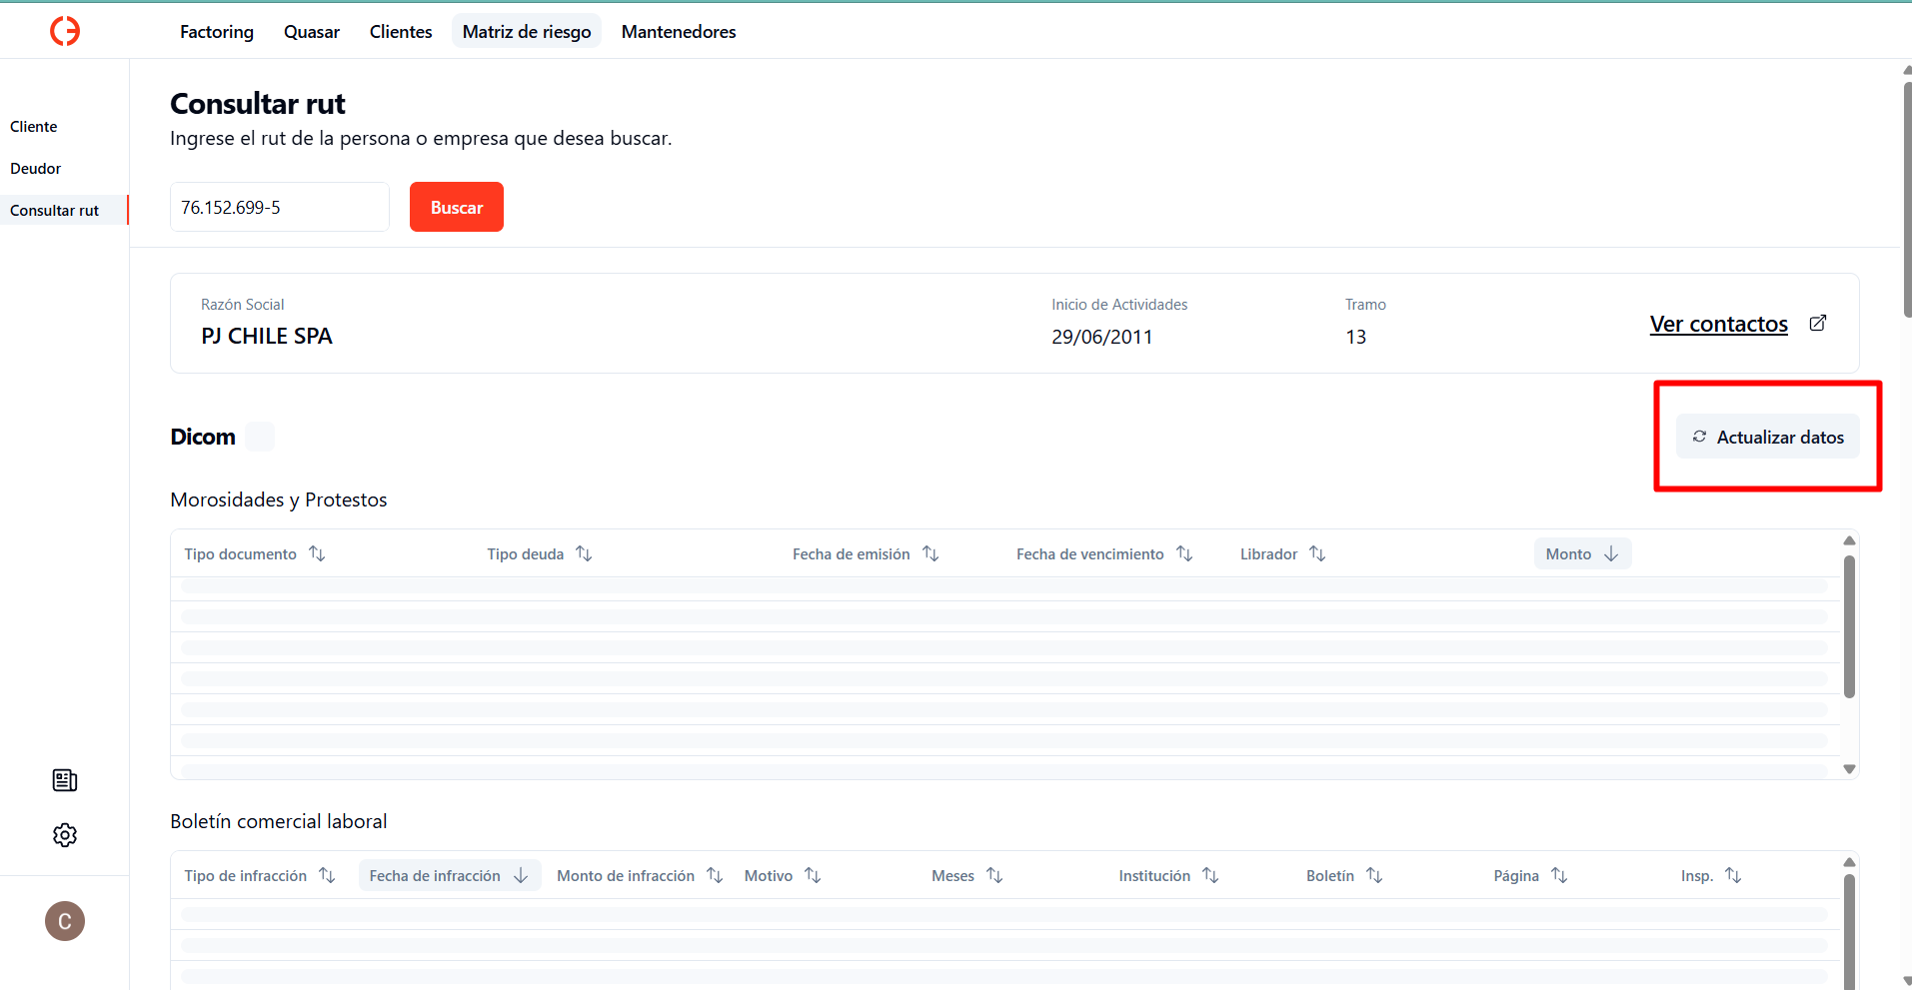
Task: Sort by Fecha de emisión arrows
Action: click(x=931, y=553)
